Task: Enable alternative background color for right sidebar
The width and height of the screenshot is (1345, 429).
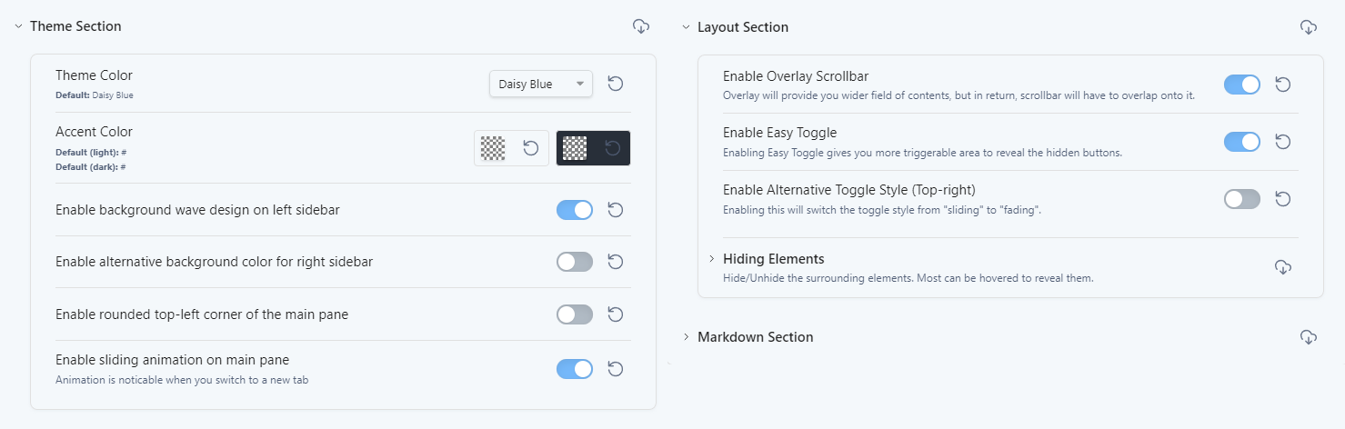Action: (x=575, y=262)
